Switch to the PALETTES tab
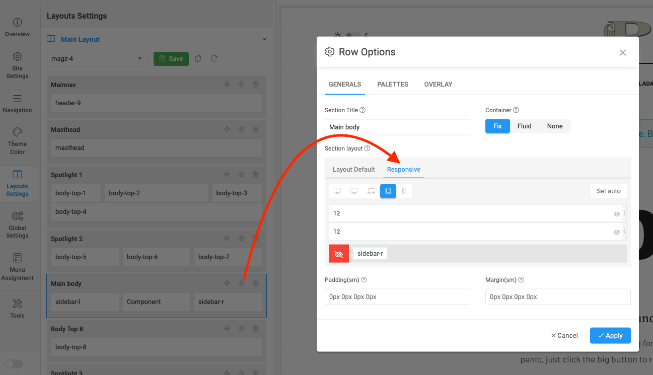Image resolution: width=653 pixels, height=375 pixels. point(393,84)
